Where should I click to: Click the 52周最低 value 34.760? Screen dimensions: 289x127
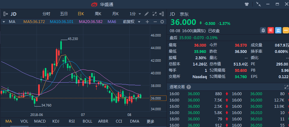[x=241, y=77]
